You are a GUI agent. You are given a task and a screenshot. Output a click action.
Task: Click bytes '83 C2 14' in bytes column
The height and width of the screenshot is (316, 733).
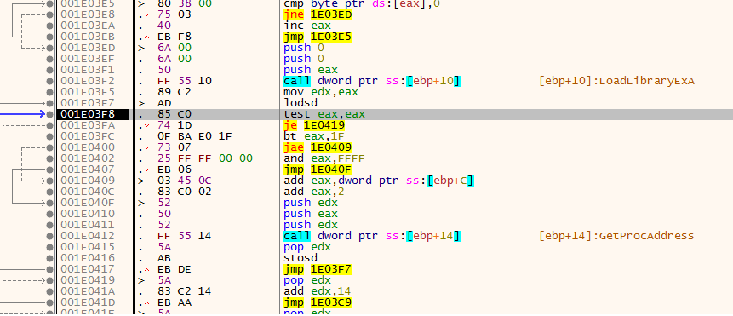click(x=185, y=291)
